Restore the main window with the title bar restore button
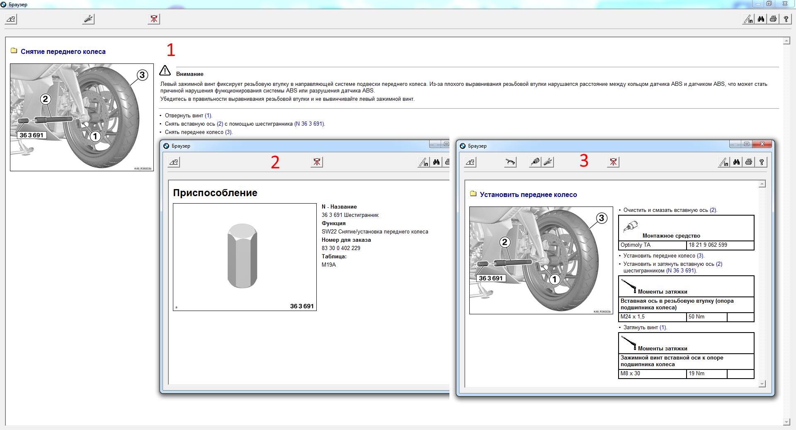 coord(769,4)
